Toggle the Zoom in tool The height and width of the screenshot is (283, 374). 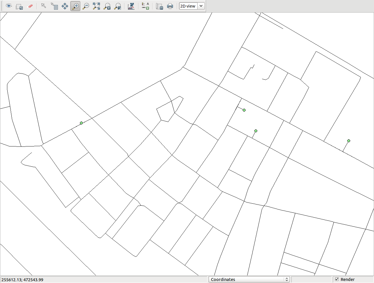click(x=75, y=6)
